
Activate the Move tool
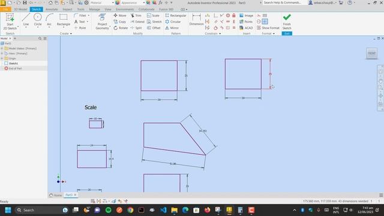tap(120, 16)
